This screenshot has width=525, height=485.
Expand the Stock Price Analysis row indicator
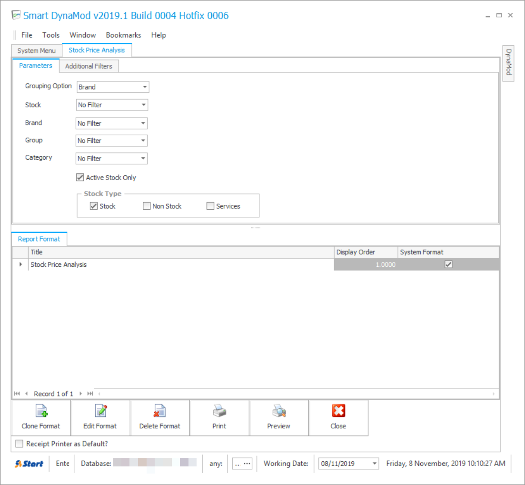pyautogui.click(x=20, y=264)
